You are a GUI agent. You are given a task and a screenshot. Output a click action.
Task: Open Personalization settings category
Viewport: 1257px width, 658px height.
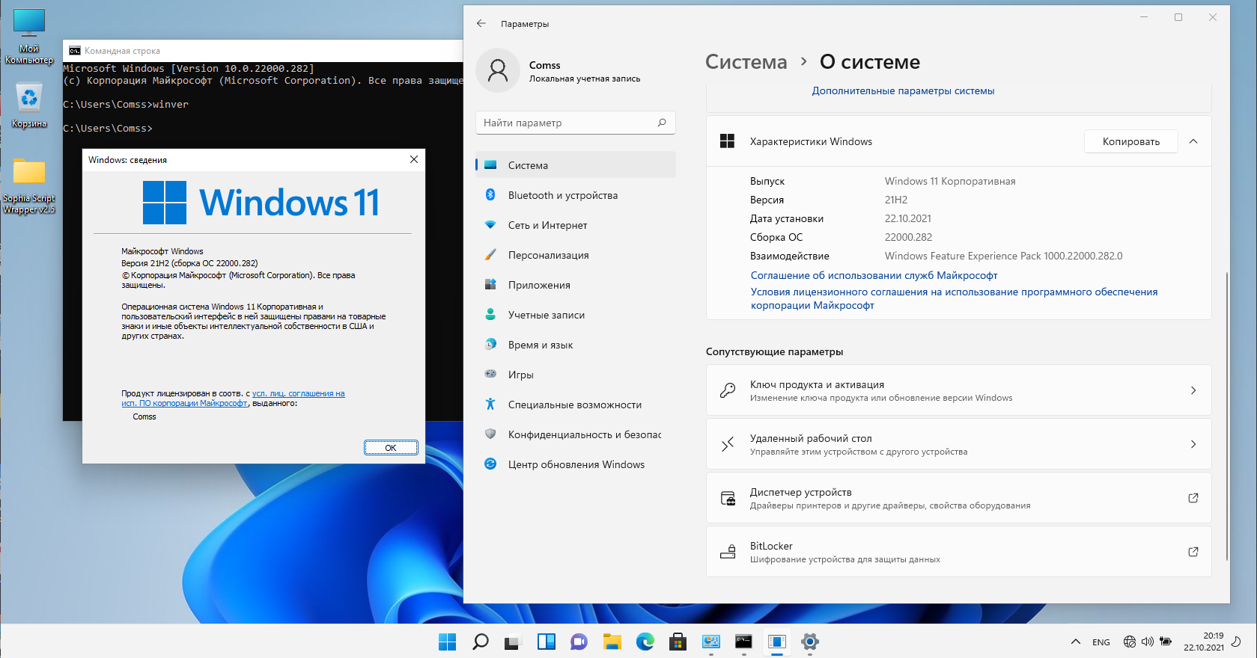pos(548,255)
